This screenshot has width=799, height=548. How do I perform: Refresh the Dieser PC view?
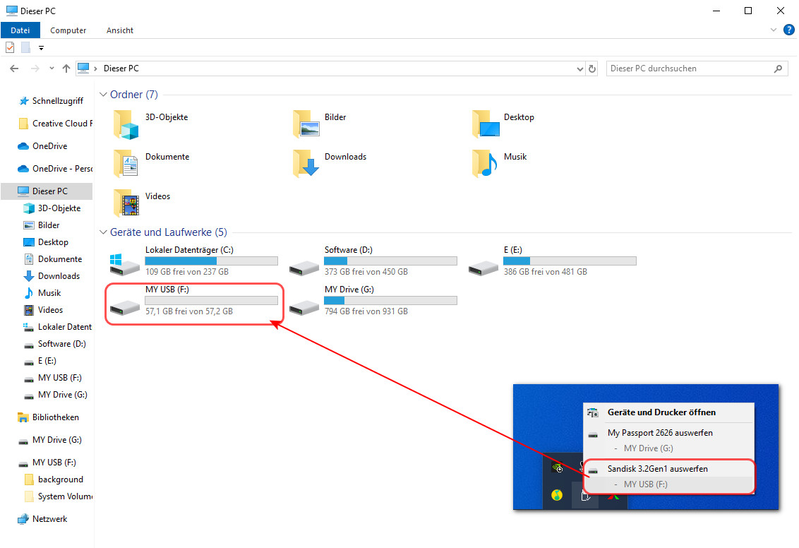[592, 68]
